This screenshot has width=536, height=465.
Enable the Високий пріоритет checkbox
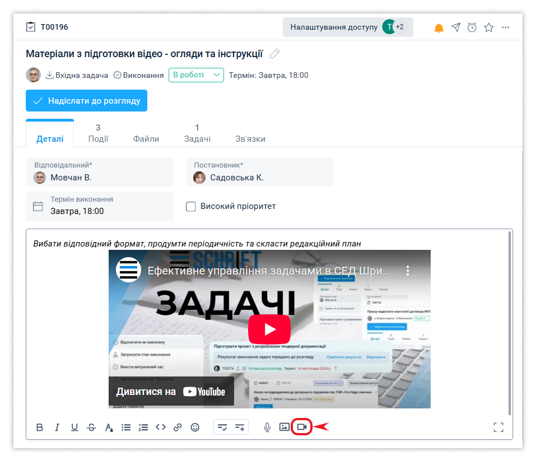(x=191, y=206)
